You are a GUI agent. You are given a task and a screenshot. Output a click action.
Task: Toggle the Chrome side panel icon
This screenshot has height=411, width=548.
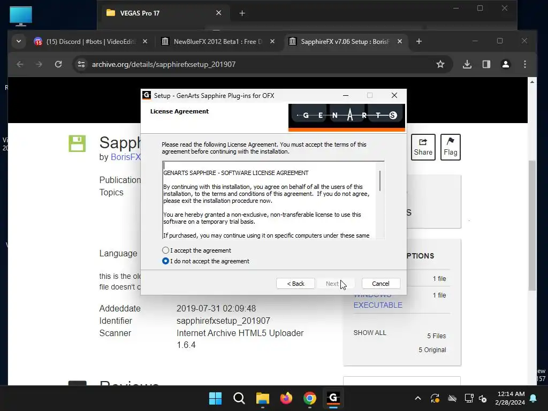click(x=486, y=64)
